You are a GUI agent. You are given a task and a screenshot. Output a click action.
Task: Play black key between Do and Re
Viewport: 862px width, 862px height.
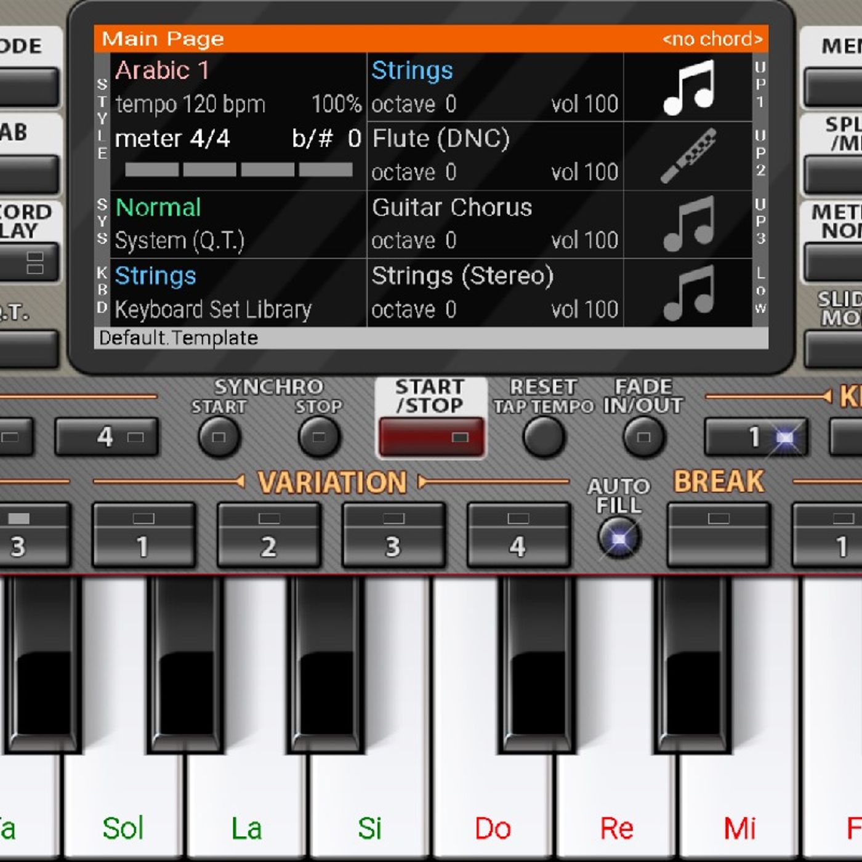click(x=537, y=665)
